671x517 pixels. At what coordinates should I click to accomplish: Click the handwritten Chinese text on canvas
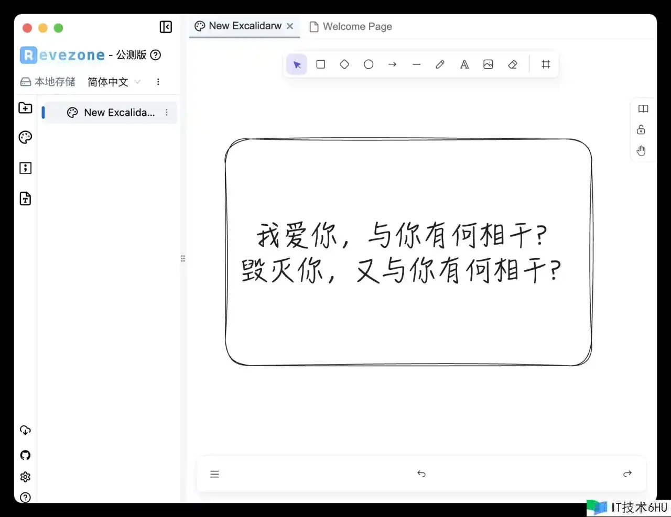coord(401,252)
